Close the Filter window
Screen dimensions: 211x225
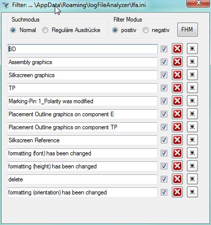[198, 3]
